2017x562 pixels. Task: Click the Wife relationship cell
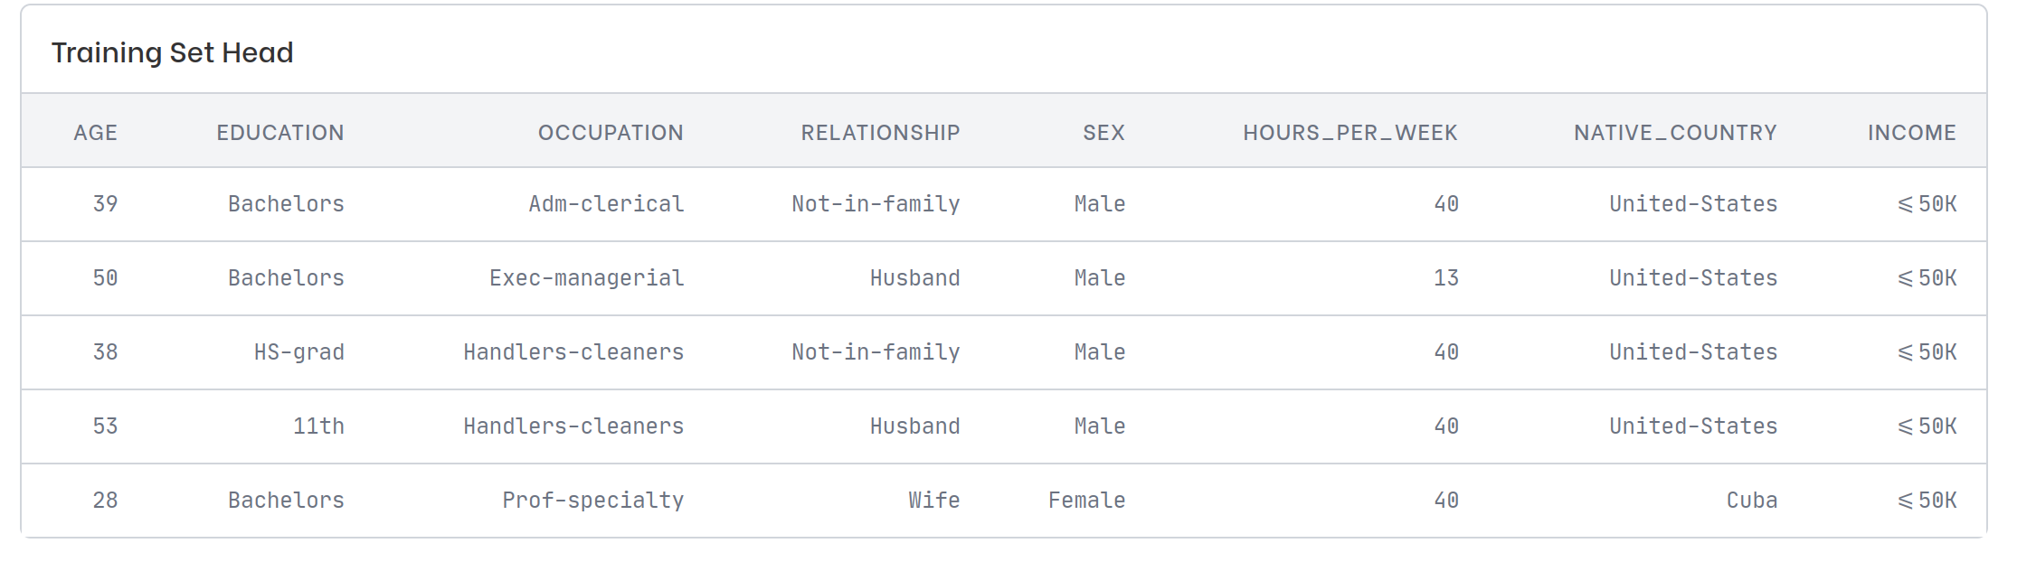click(x=933, y=501)
